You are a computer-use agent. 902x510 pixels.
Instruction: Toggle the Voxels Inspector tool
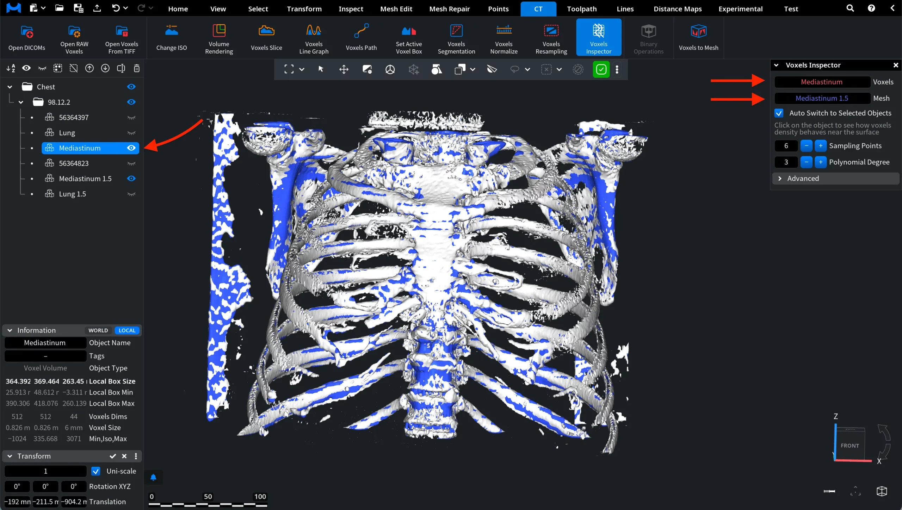[x=599, y=38]
